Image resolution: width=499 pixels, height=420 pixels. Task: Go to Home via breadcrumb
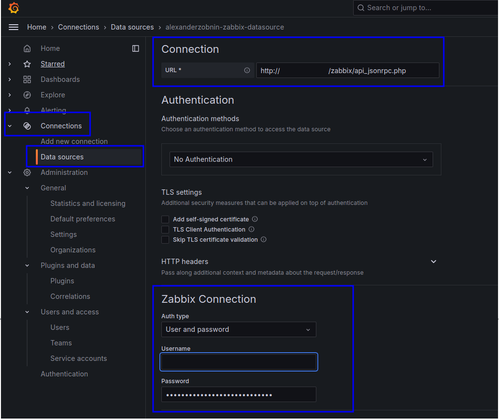(x=37, y=27)
